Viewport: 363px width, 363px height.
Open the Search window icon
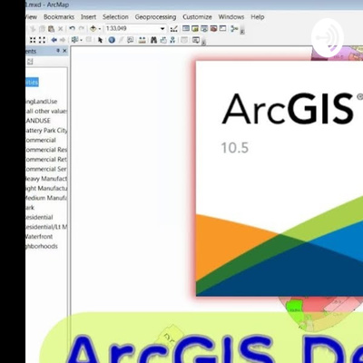(x=204, y=29)
